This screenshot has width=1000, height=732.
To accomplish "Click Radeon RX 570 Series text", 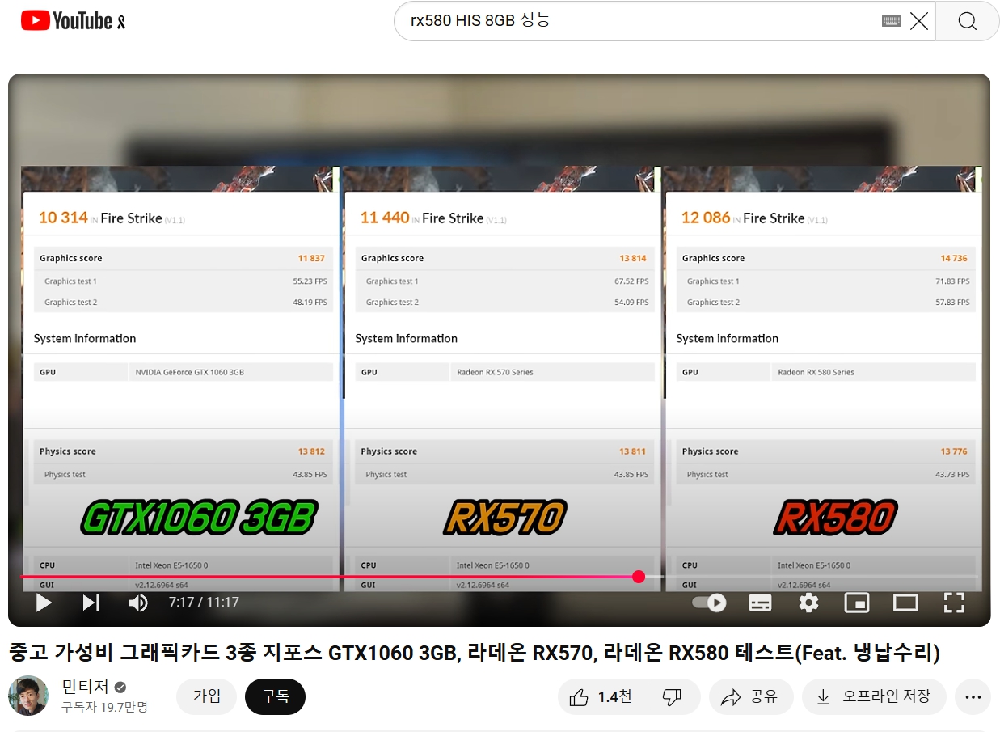I will point(495,372).
